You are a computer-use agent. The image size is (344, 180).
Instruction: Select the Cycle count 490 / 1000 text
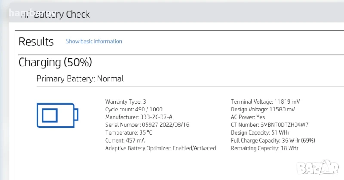pos(134,110)
